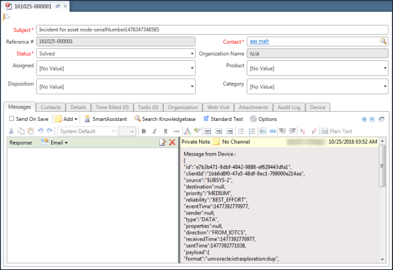Click the insert image icon
Viewport: 393px width, 270px height.
point(263,131)
